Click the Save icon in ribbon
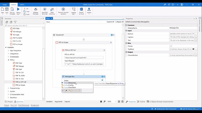202x113 pixels. [x=7, y=11]
